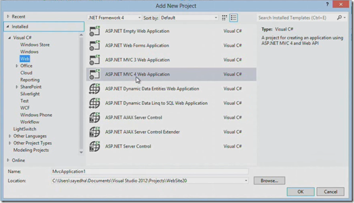Click the search magnifier icon

pos(339,17)
